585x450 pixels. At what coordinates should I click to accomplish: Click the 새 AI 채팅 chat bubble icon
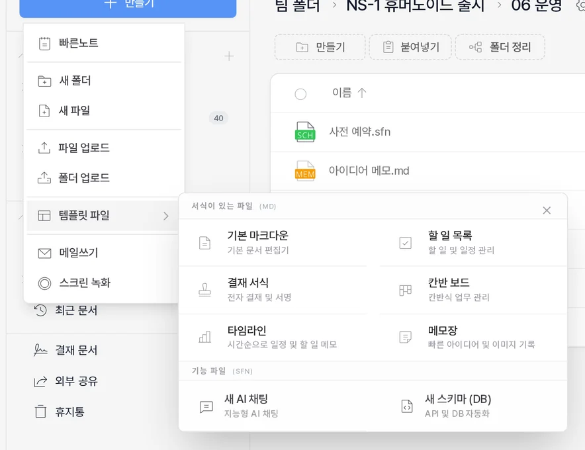[206, 407]
